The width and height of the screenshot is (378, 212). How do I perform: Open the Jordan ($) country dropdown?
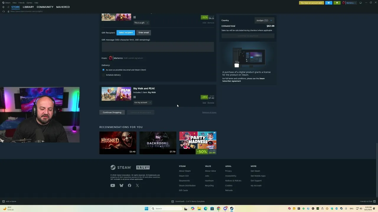click(264, 20)
